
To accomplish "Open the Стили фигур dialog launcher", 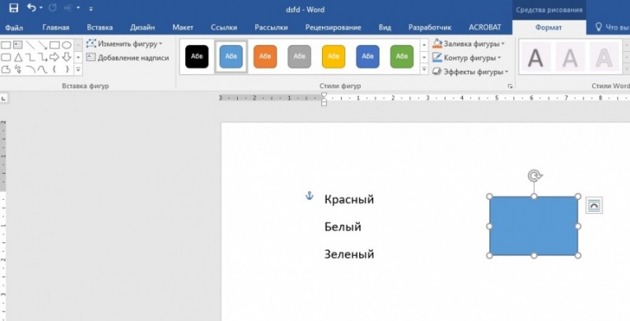I will tap(510, 86).
